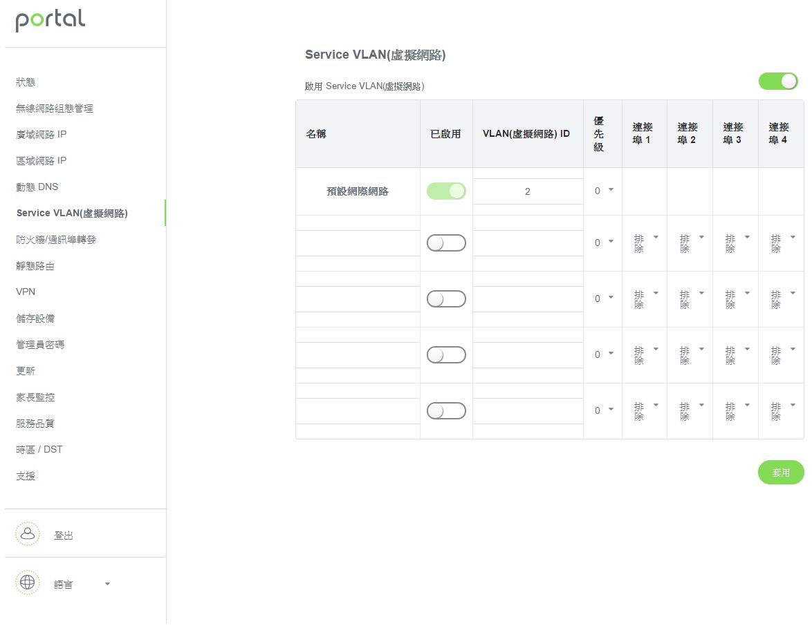Open 家長監控 parental controls page
This screenshot has height=626, width=812.
35,397
